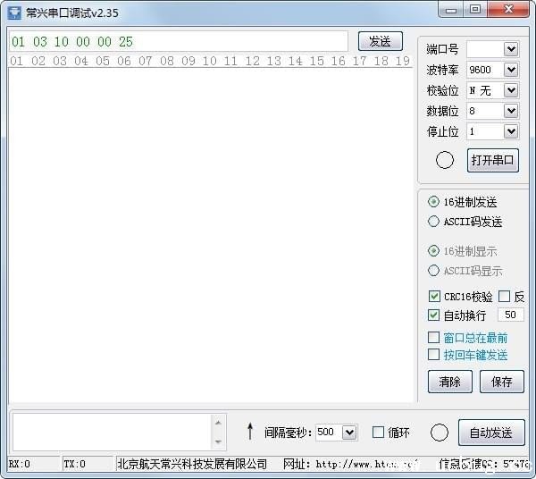Select 16进制发送 radio option
This screenshot has width=536, height=479.
pos(434,202)
